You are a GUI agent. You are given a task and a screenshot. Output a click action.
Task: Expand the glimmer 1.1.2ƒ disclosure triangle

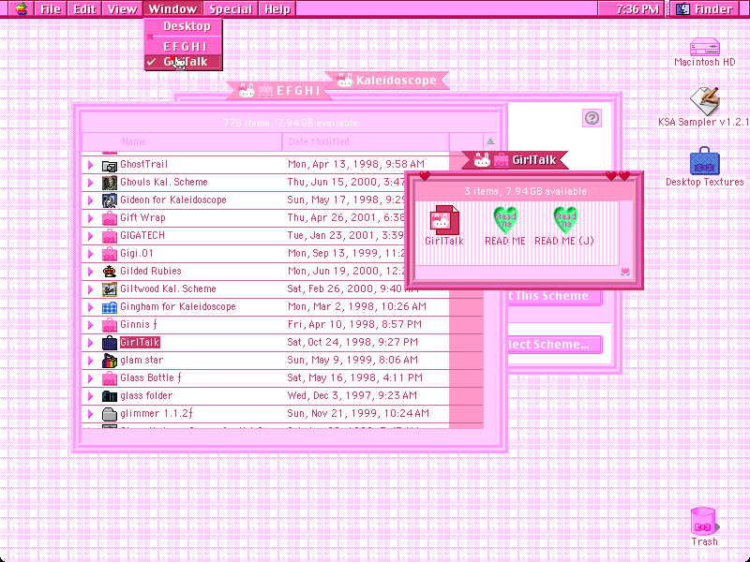(x=90, y=414)
